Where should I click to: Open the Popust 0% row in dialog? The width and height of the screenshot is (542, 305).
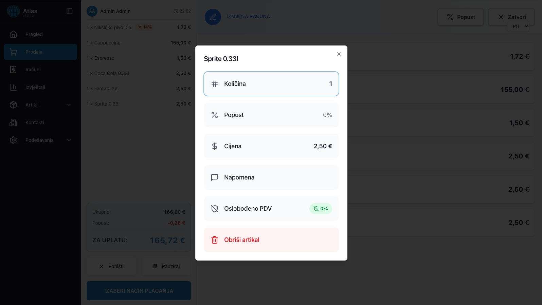pyautogui.click(x=271, y=115)
